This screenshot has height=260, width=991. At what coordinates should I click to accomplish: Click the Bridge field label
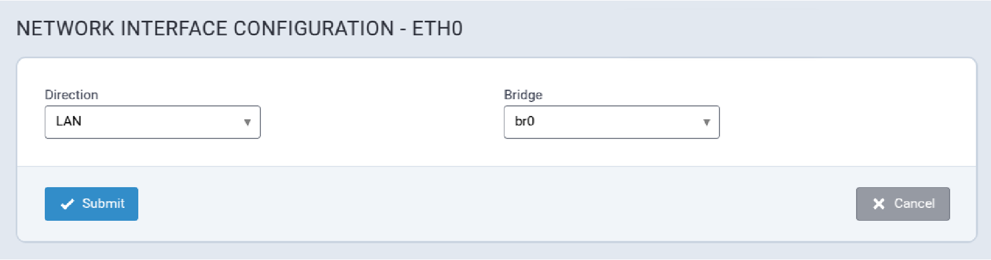[523, 95]
